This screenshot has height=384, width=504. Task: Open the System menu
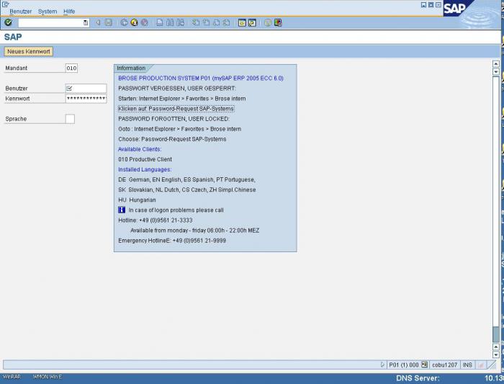48,12
